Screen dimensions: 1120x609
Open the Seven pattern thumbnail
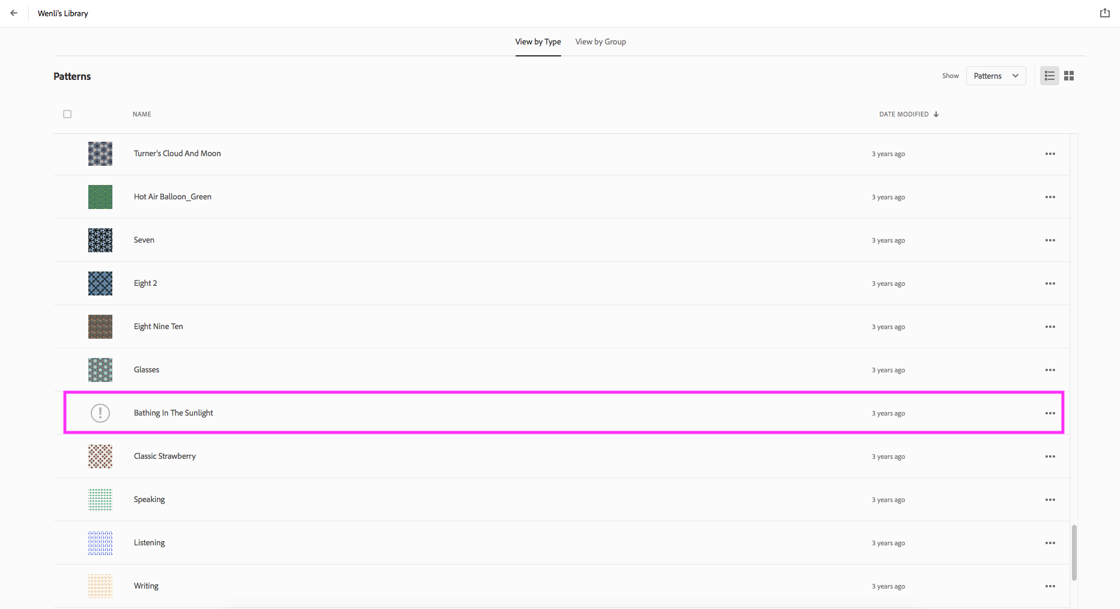100,240
